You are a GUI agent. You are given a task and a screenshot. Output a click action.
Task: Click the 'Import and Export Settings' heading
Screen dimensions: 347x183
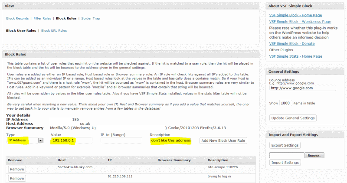click(293, 135)
